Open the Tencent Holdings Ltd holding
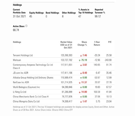This screenshot has height=116, width=135. coord(23,55)
